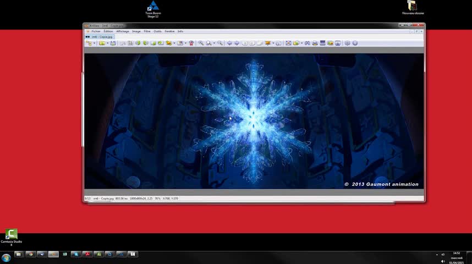This screenshot has height=264, width=472.
Task: Print the image with printer icon
Action: (x=315, y=43)
